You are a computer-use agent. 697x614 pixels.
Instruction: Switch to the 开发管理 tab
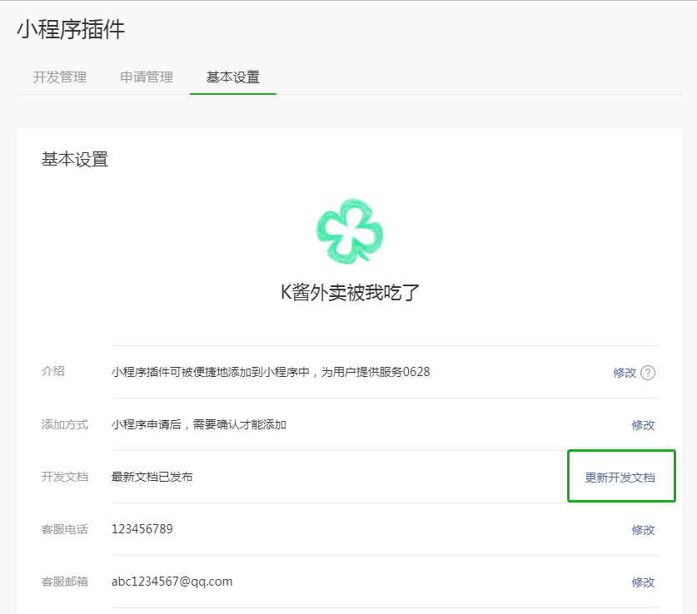pos(60,77)
